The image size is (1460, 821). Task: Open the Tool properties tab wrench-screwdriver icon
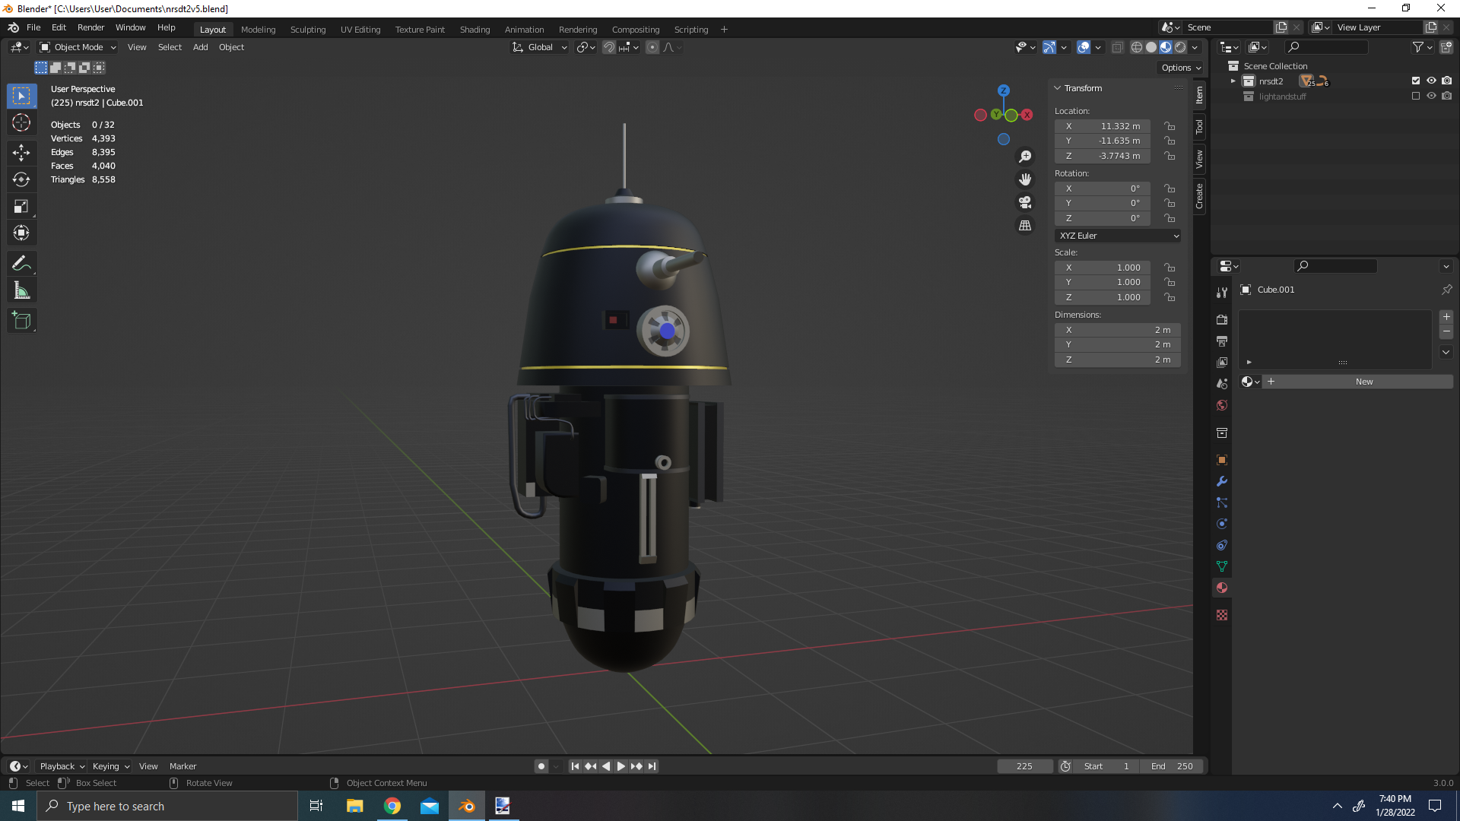(x=1222, y=293)
